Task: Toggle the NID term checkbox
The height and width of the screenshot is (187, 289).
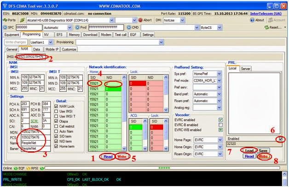Action: 56,142
